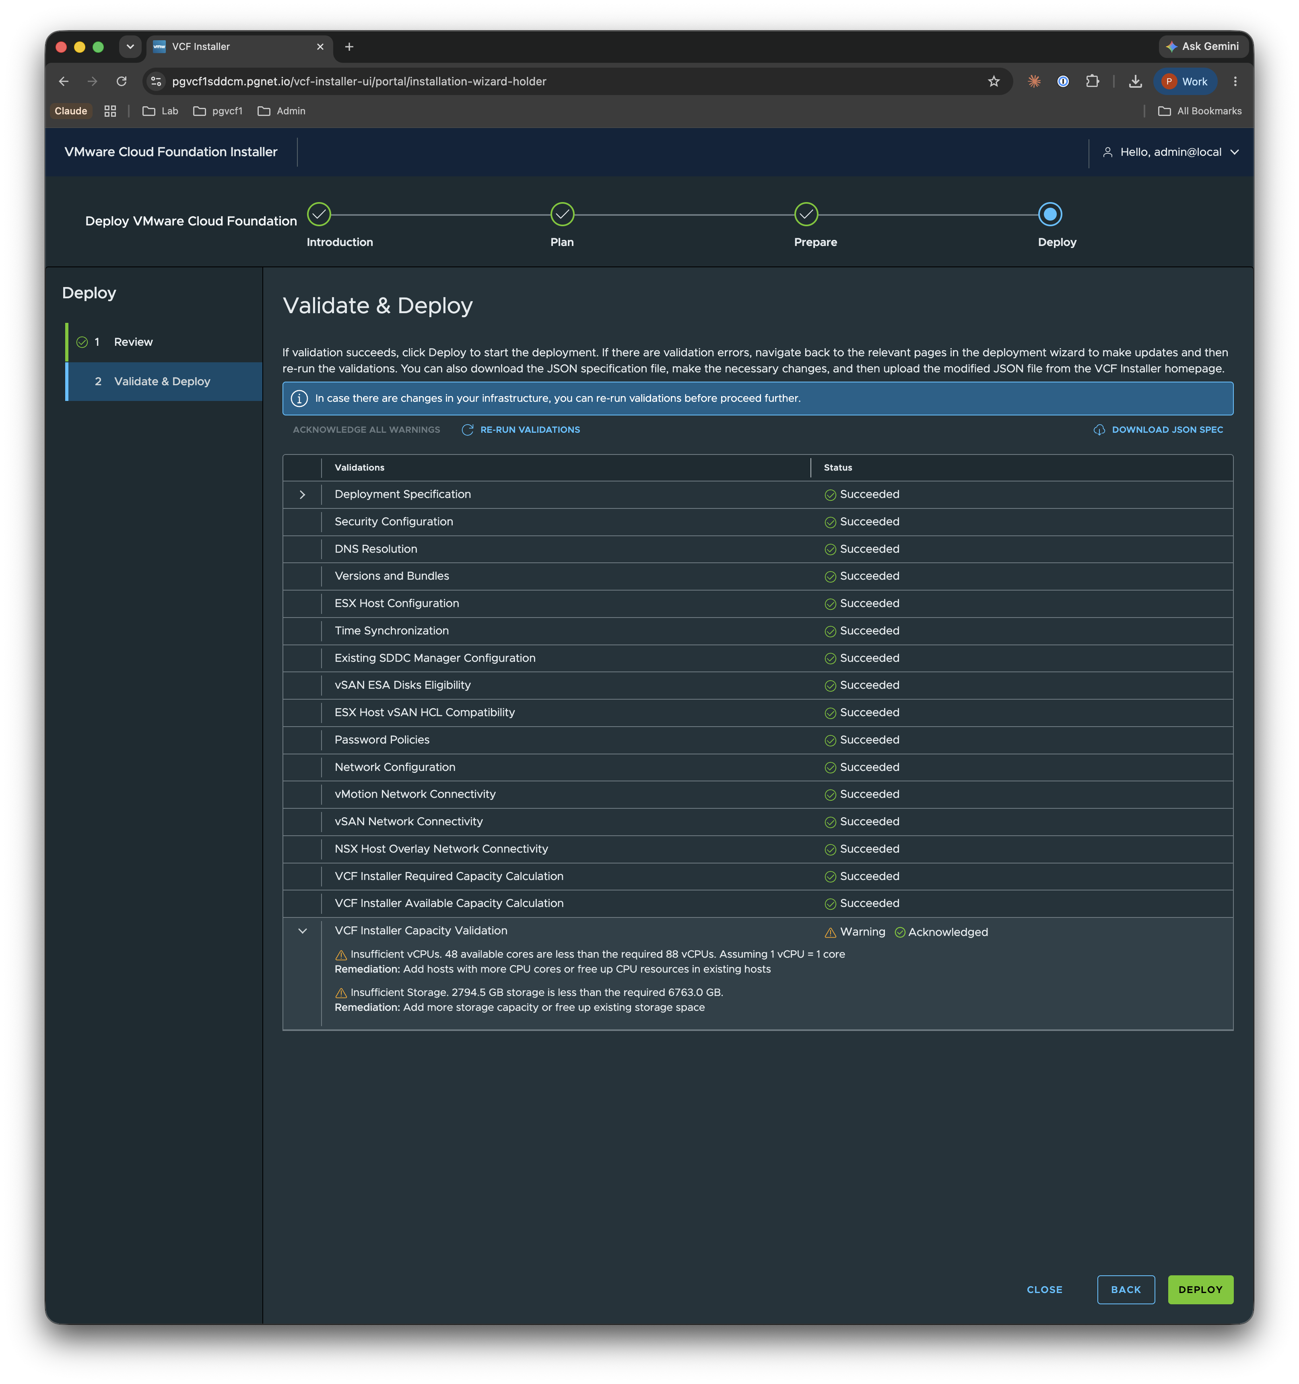Click the Versions and Bundles row
This screenshot has height=1384, width=1299.
click(758, 576)
